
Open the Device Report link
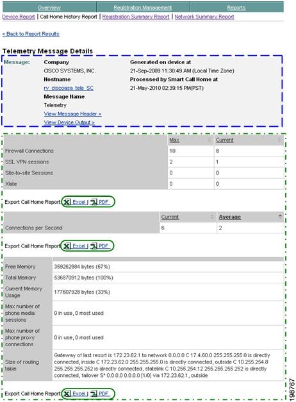click(19, 17)
